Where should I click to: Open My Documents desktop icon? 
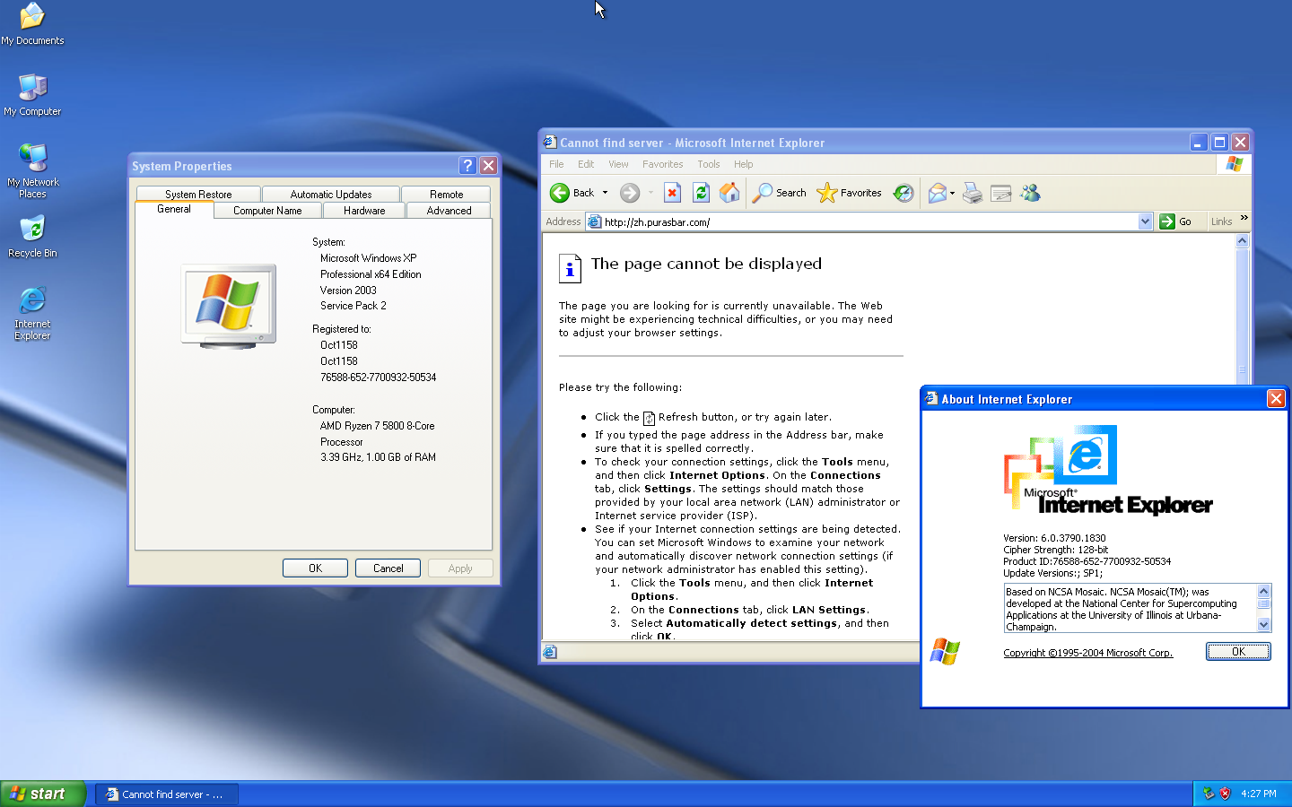pyautogui.click(x=32, y=25)
